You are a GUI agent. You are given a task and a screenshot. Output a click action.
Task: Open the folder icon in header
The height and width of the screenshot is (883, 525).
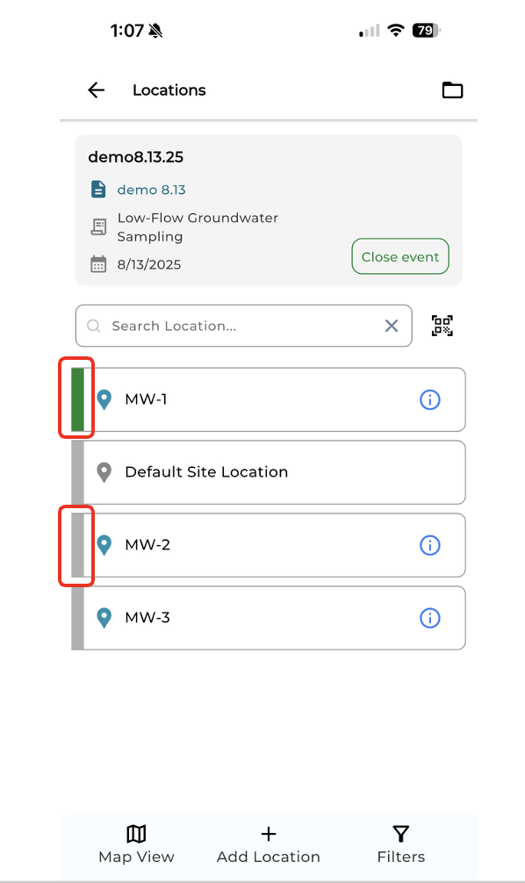coord(452,90)
